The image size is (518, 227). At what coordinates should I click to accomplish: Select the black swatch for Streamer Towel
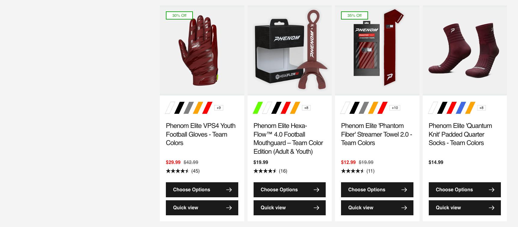coord(355,108)
